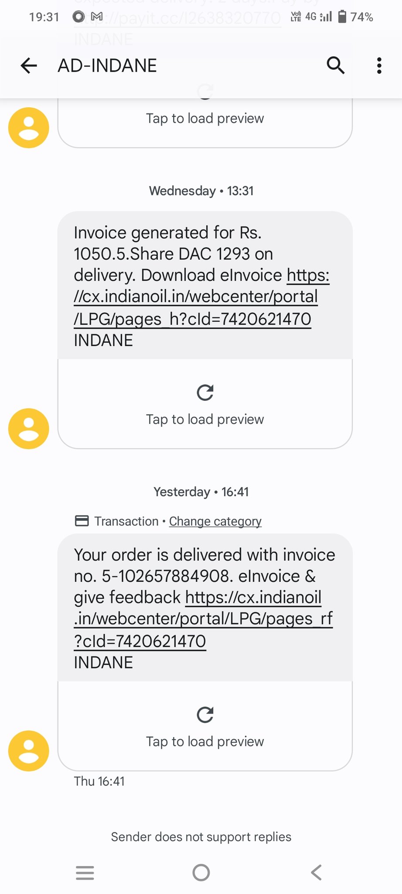Tap the avatar beside the invoice message

coord(29,429)
